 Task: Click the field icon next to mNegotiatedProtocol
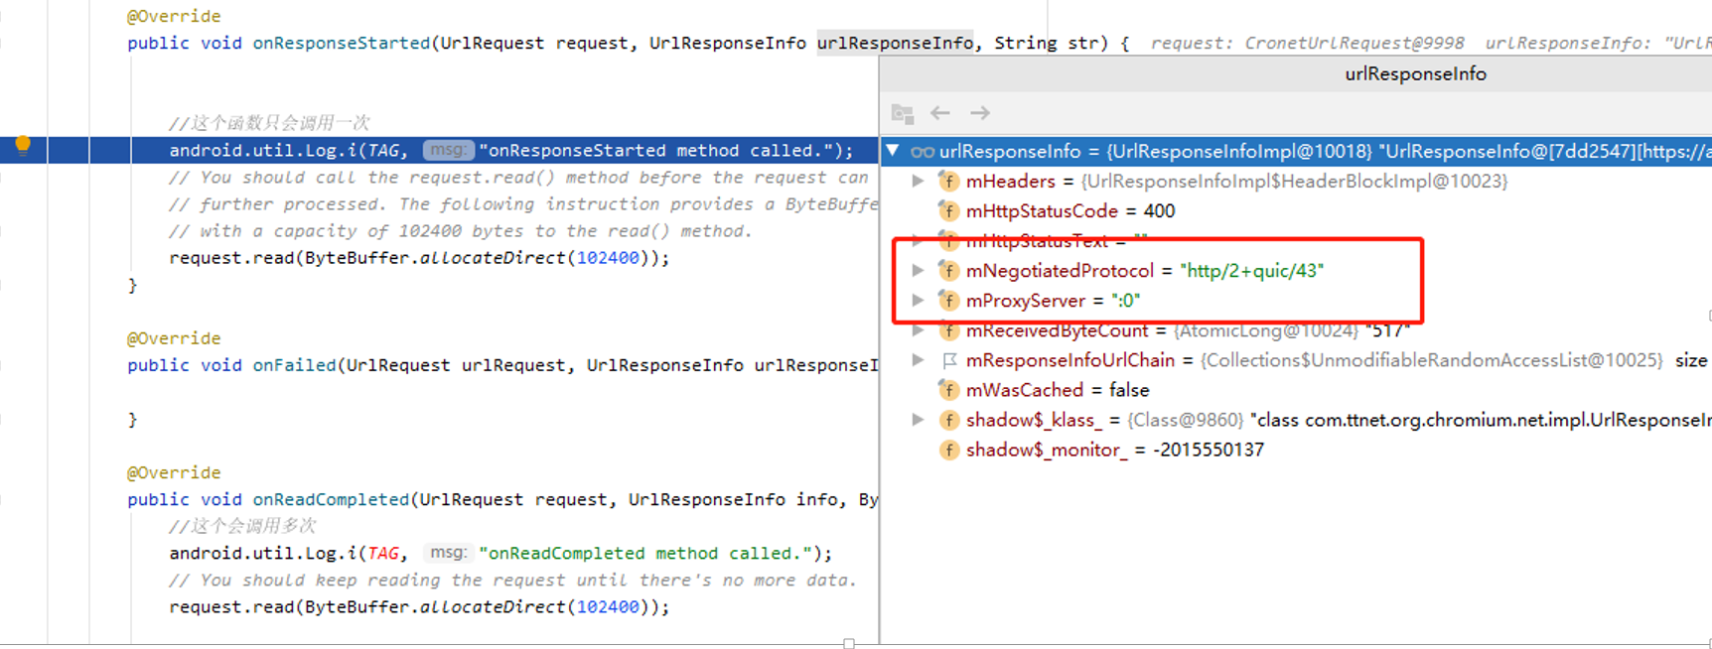[948, 271]
